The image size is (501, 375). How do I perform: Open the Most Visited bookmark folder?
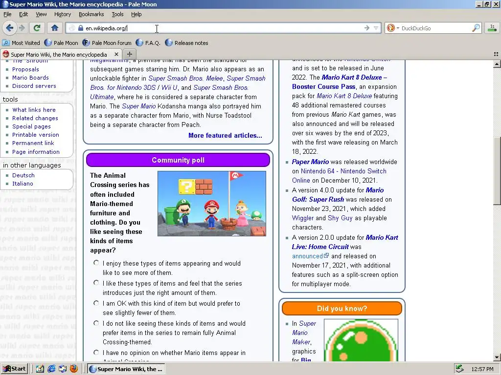coord(21,43)
